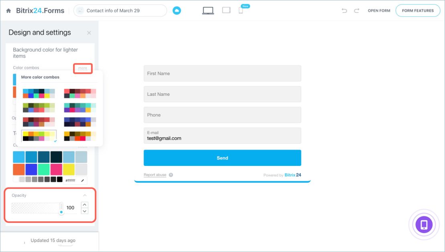Open the purple mobile app widget button
Viewport: 445px width, 252px height.
click(424, 224)
